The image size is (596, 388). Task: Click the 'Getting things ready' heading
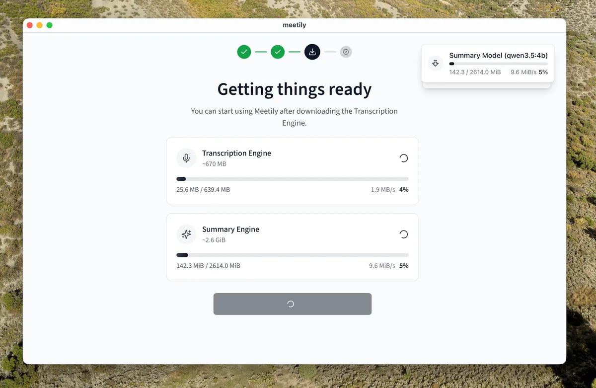[295, 89]
